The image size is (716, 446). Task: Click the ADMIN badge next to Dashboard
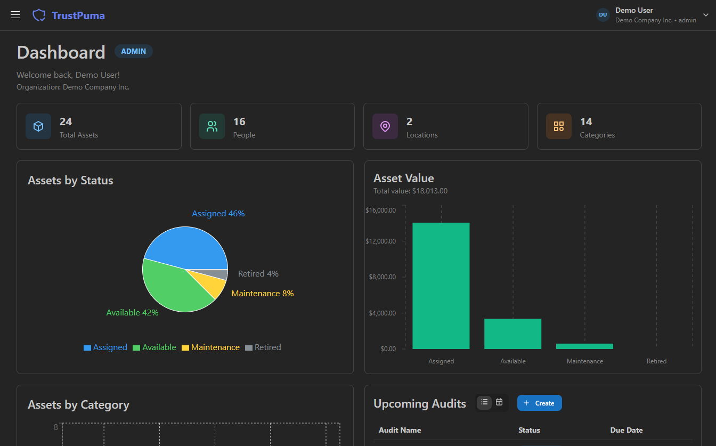133,51
